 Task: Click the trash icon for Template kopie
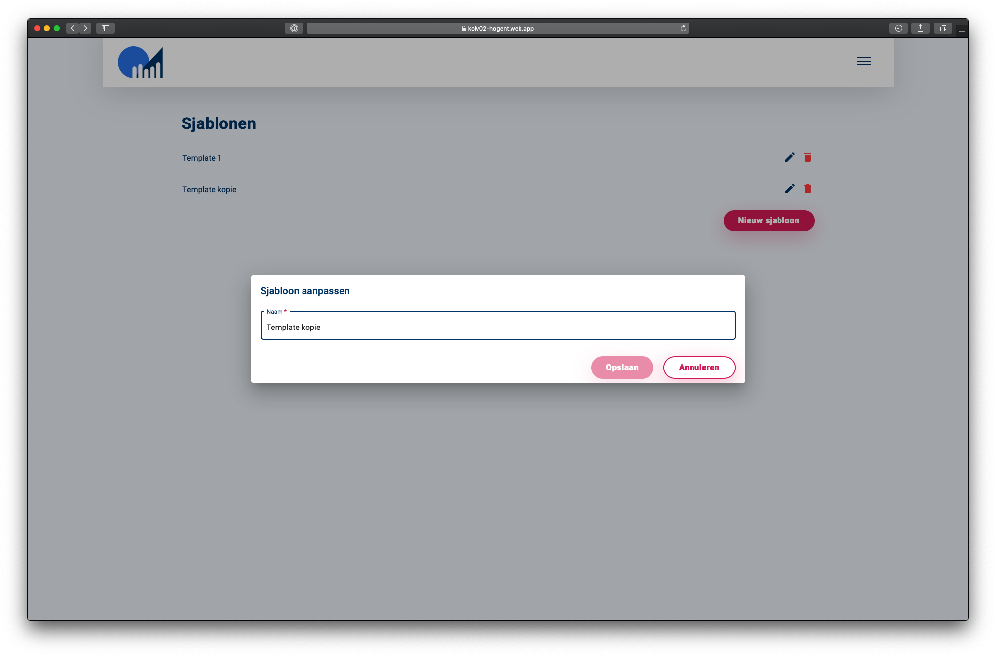pyautogui.click(x=808, y=189)
